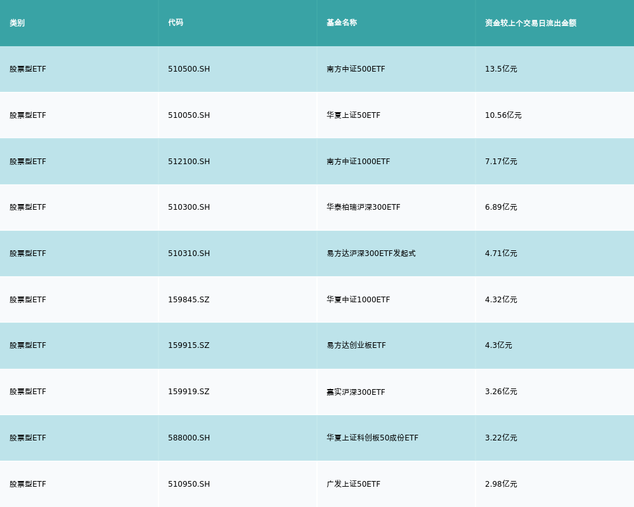Select fund name 华泰柏瑞沪深300ETF
This screenshot has height=507, width=634.
click(x=363, y=207)
